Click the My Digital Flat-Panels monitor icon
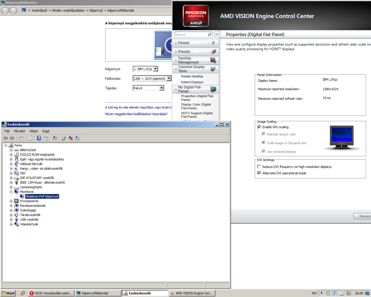 point(213,89)
